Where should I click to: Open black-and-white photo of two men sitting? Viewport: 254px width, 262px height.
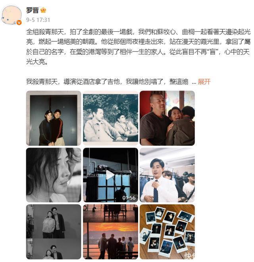[x=110, y=118]
